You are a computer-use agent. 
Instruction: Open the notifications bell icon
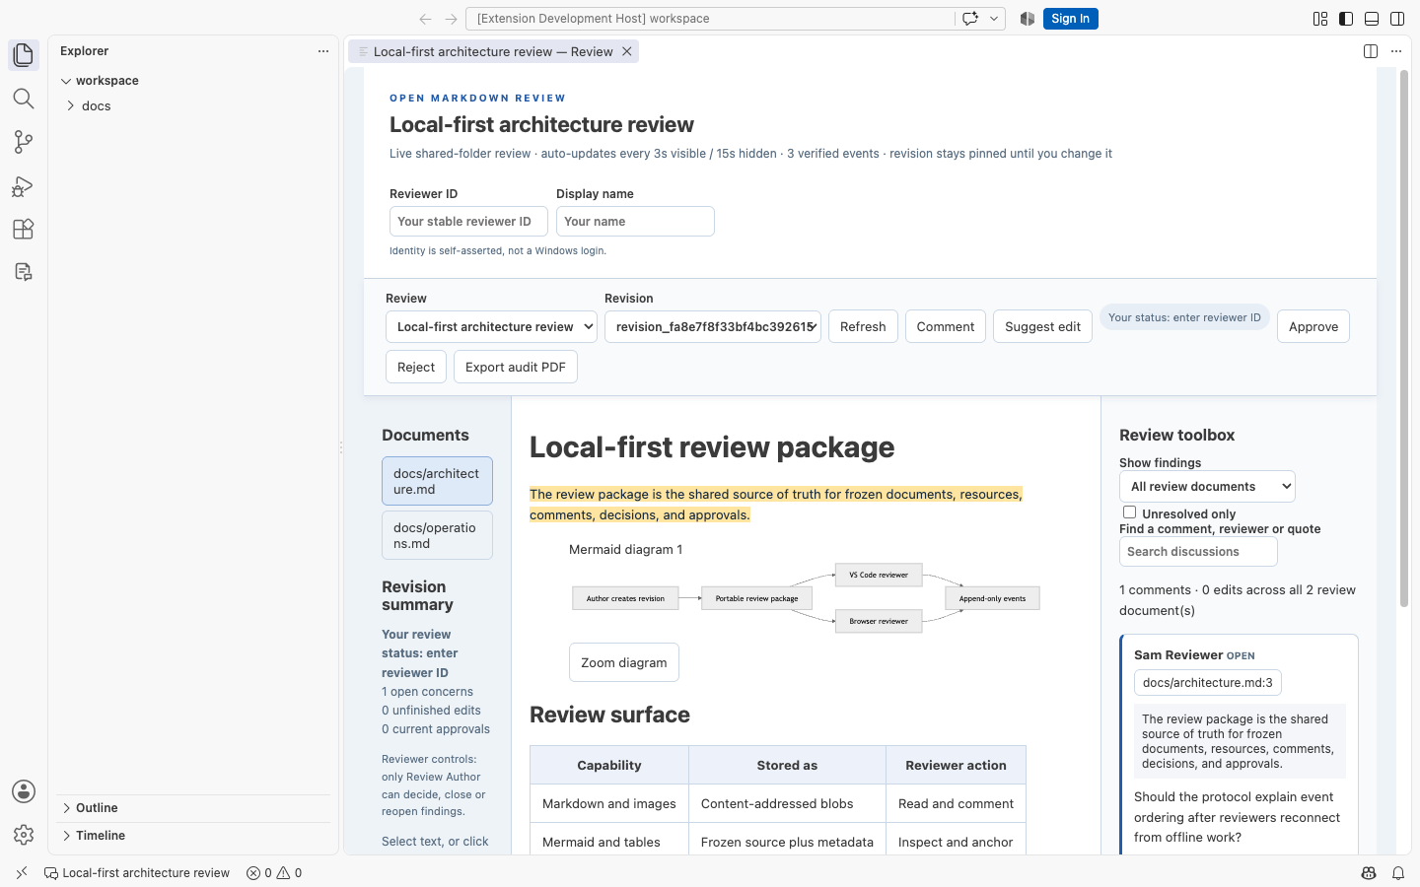[1398, 873]
